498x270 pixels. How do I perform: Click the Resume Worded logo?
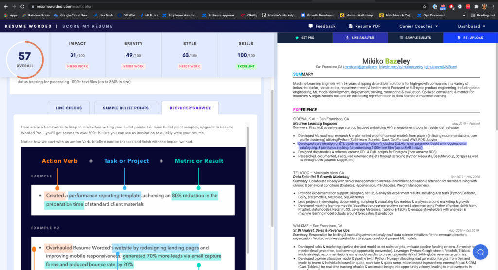[28, 26]
